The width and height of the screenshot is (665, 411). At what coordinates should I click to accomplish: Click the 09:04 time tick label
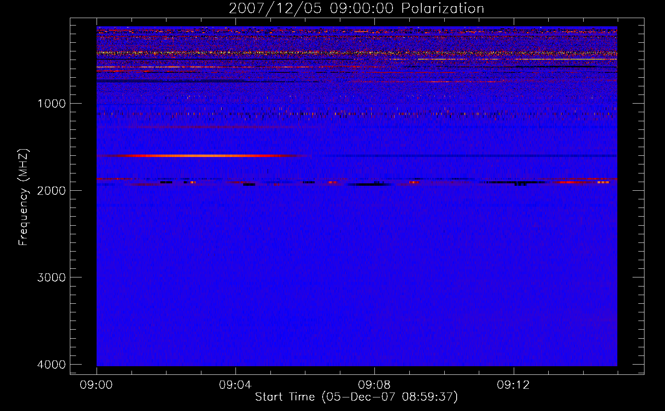tap(236, 385)
